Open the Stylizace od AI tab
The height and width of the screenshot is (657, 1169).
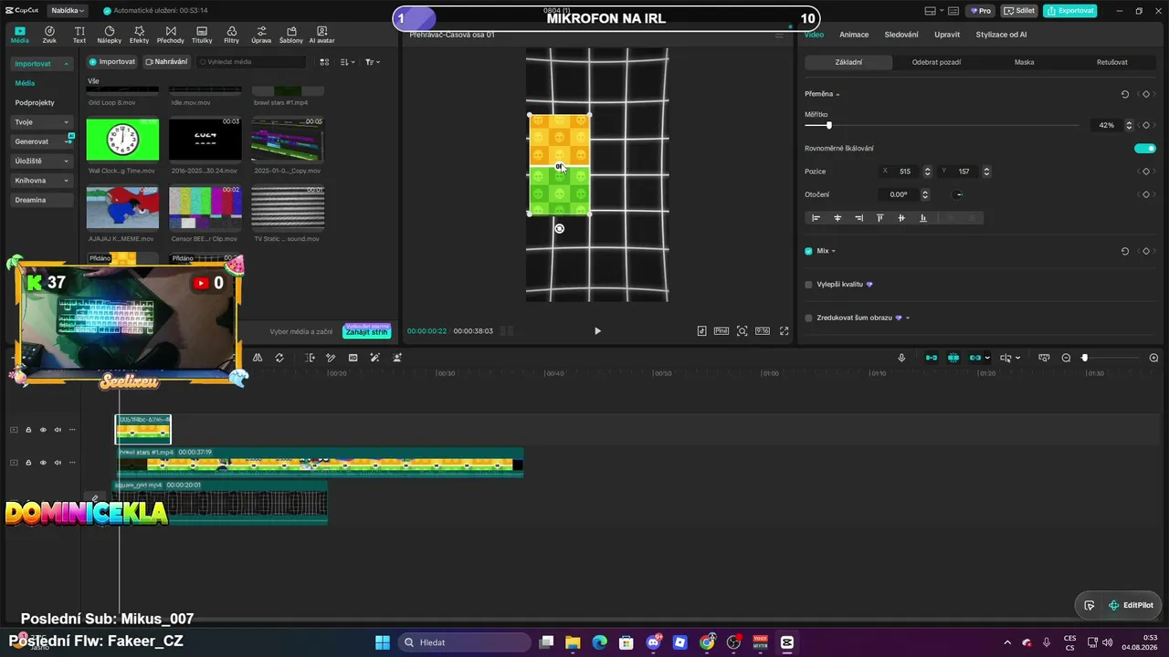point(1001,35)
